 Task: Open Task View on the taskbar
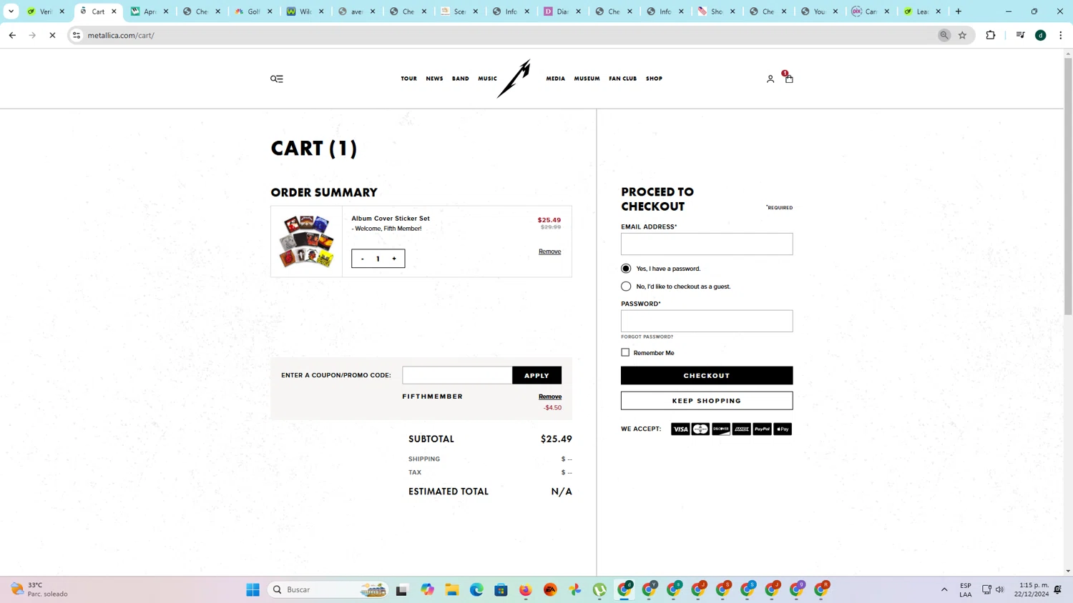[401, 589]
